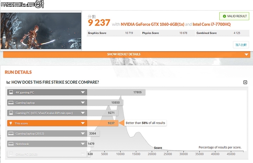Click the Gaming laptop (2013) row icon
Image resolution: width=253 pixels, height=163 pixels.
11,133
